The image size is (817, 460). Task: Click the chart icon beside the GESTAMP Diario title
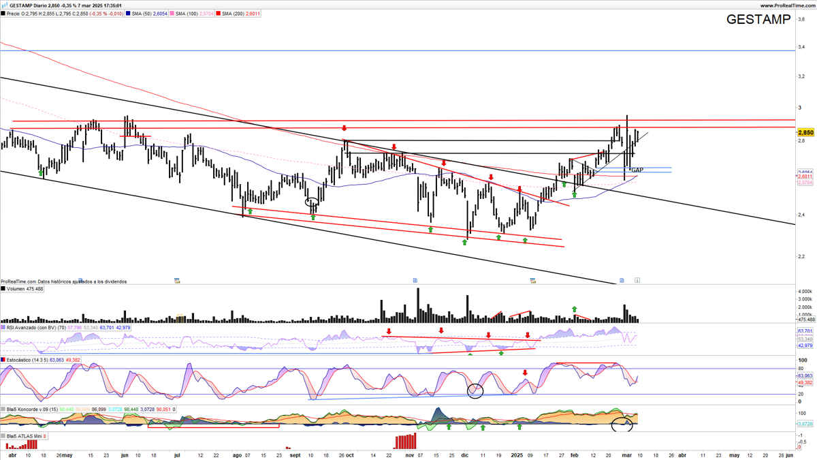(x=4, y=5)
